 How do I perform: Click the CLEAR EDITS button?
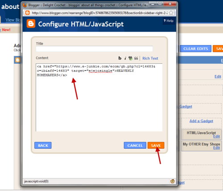pos(196,49)
